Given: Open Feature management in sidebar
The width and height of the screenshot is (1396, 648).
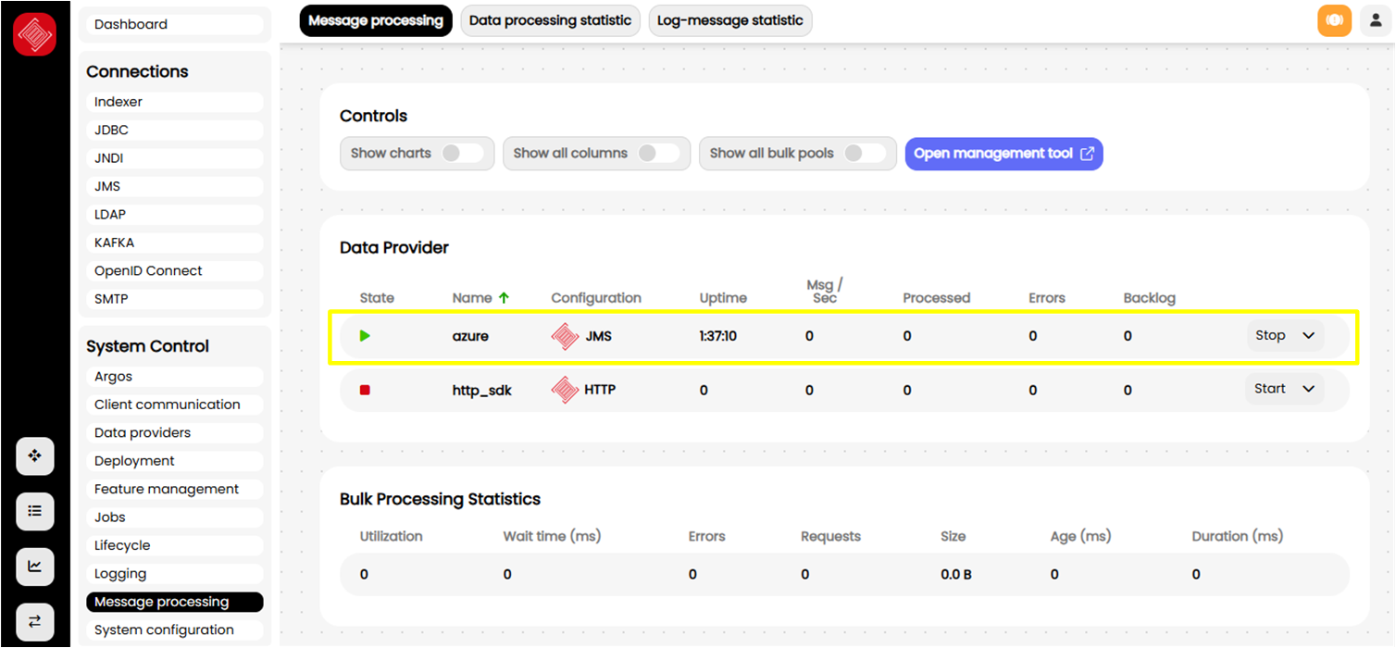Looking at the screenshot, I should 174,489.
